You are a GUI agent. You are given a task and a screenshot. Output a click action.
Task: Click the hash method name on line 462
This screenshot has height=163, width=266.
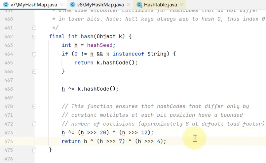point(87,36)
